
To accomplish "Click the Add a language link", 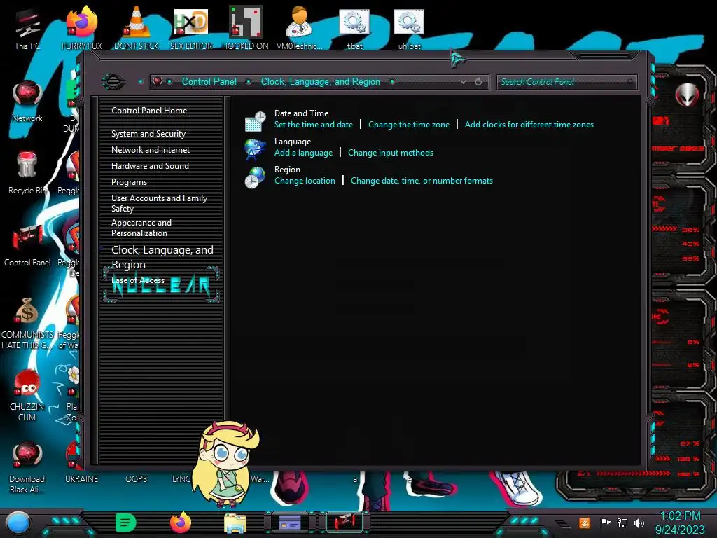I will click(x=303, y=153).
